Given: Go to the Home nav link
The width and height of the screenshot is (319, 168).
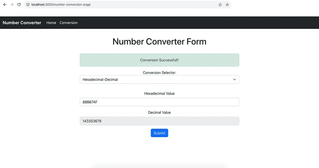Looking at the screenshot, I should coord(51,23).
